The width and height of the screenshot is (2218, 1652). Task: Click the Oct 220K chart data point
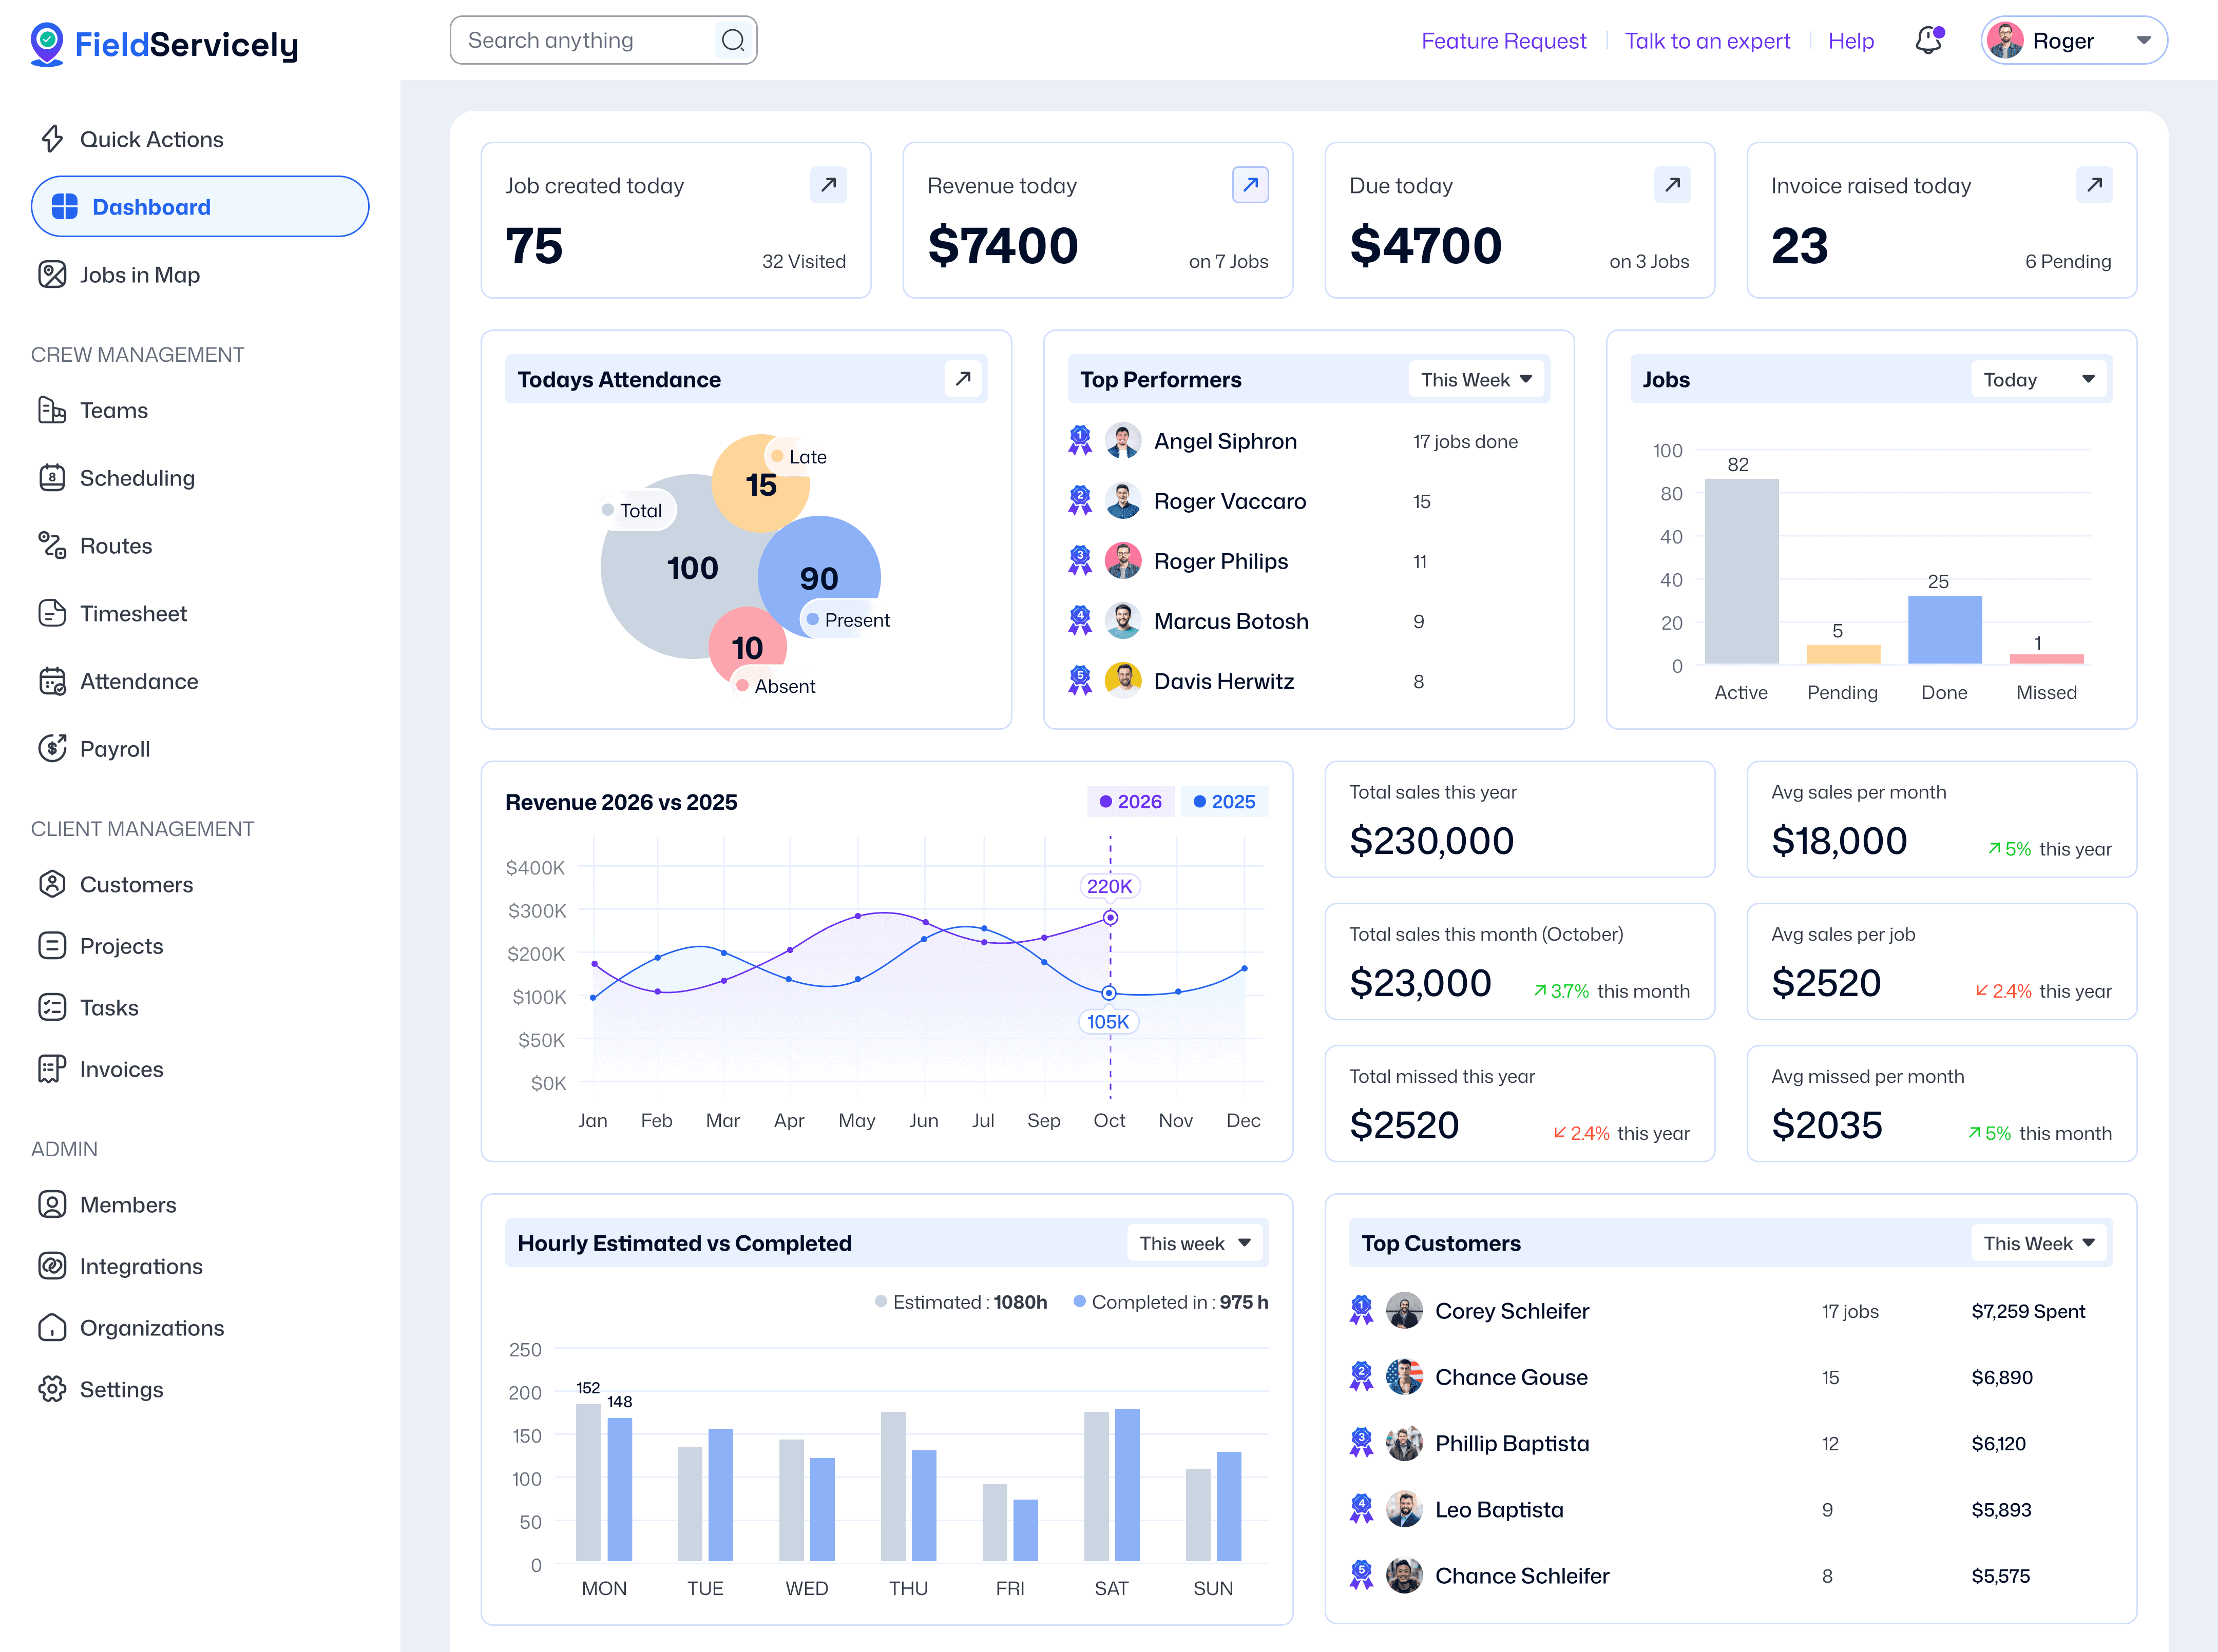tap(1110, 918)
